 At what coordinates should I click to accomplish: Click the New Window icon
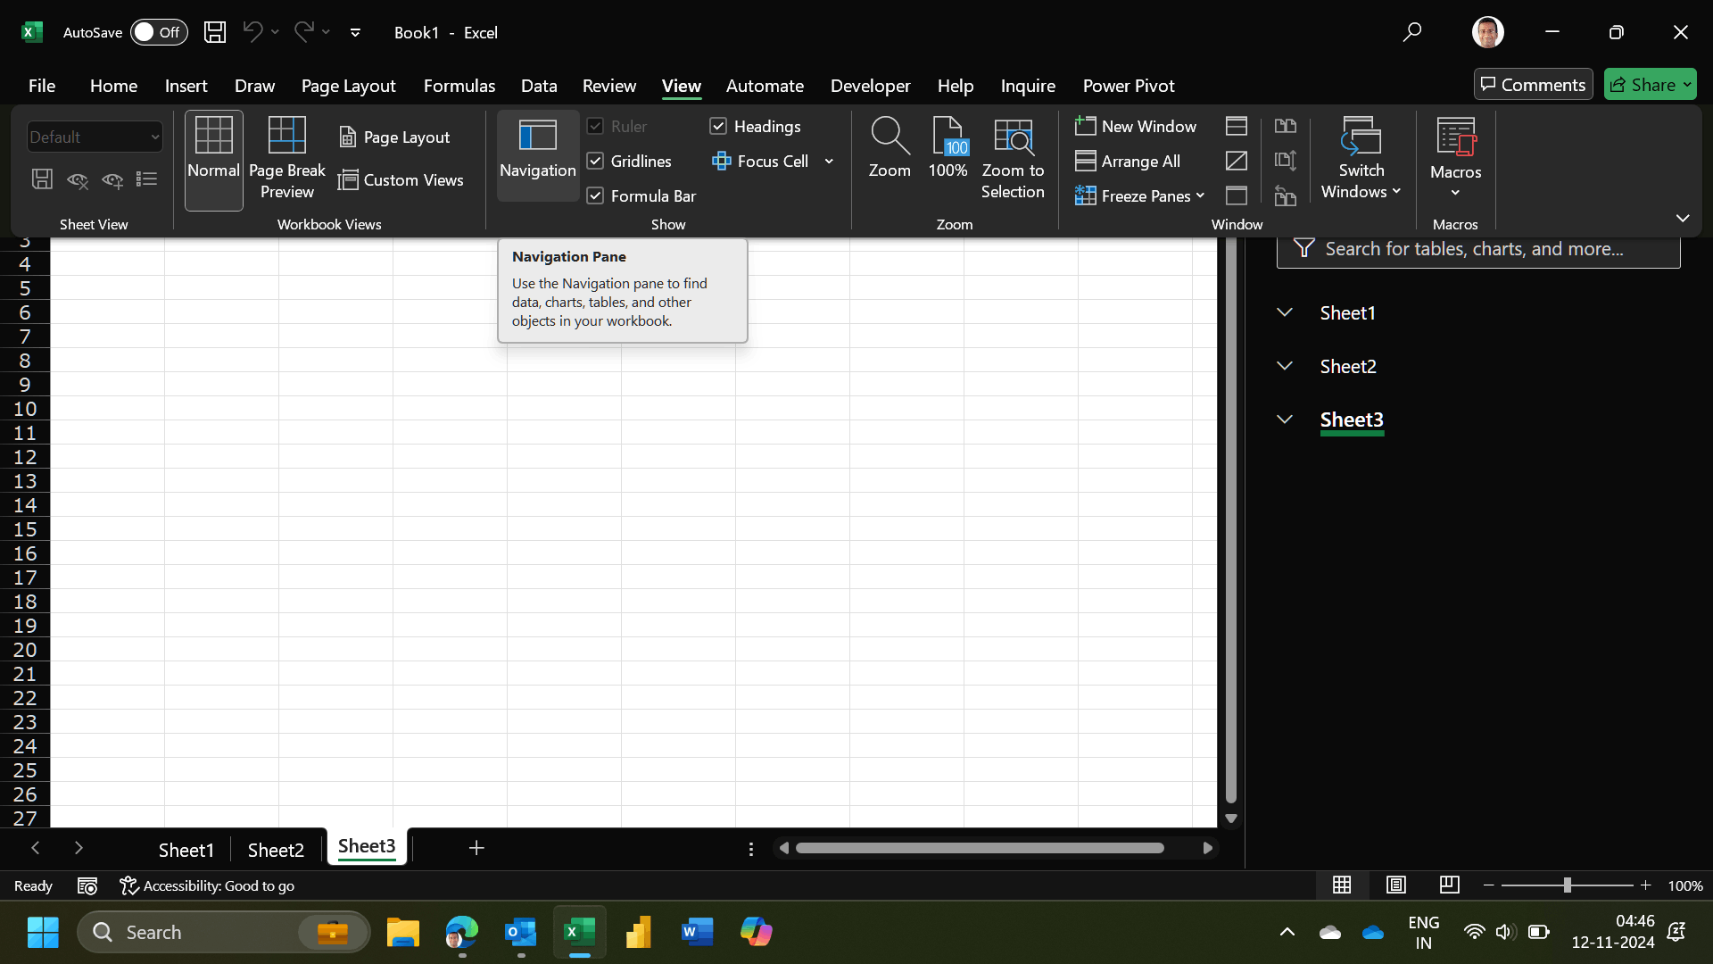coord(1085,126)
